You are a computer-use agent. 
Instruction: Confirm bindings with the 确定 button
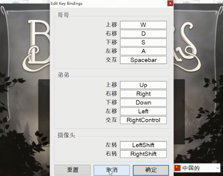tap(151, 170)
